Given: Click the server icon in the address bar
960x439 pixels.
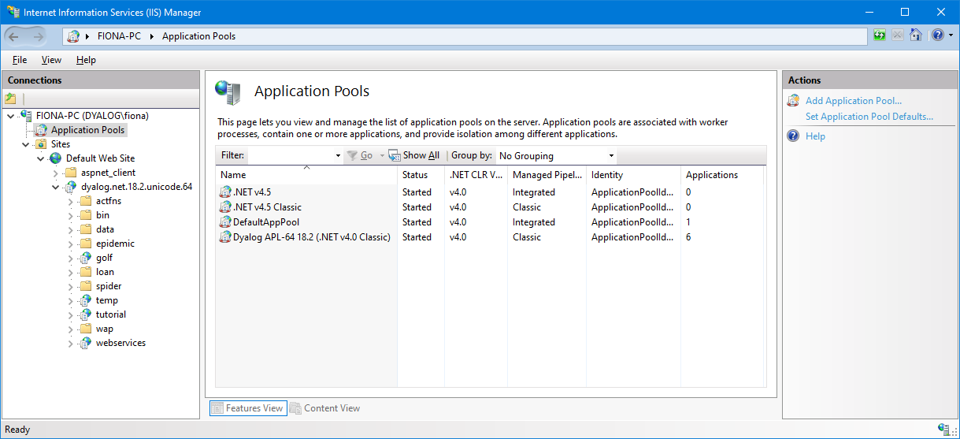Looking at the screenshot, I should 74,36.
